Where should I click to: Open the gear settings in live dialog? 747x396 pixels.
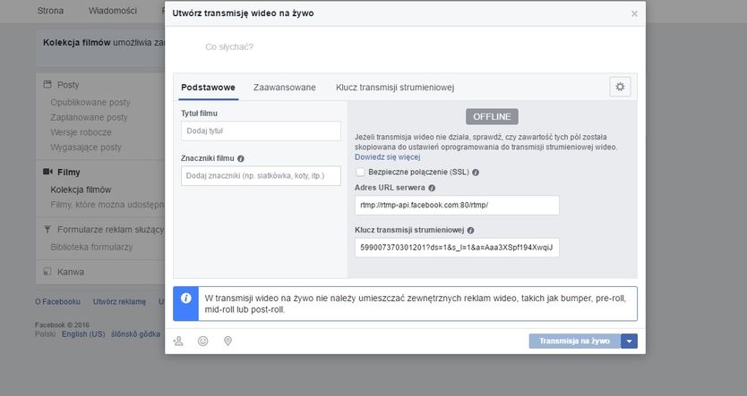pyautogui.click(x=620, y=87)
